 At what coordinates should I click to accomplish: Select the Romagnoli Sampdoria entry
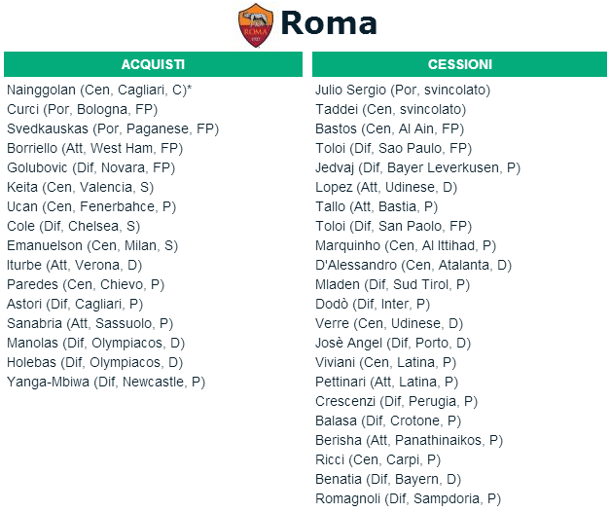pos(408,498)
